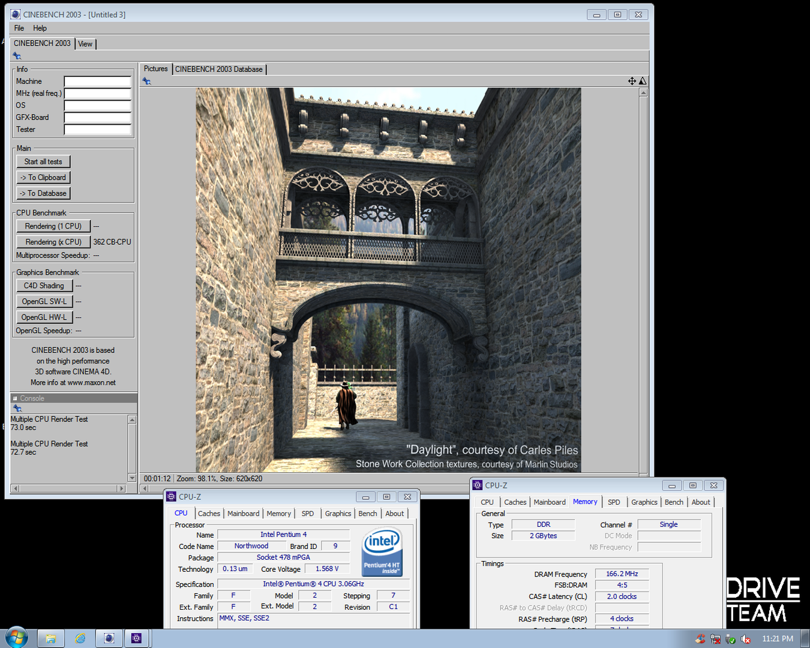Switch to the View tab in CINEBENCH

(85, 44)
